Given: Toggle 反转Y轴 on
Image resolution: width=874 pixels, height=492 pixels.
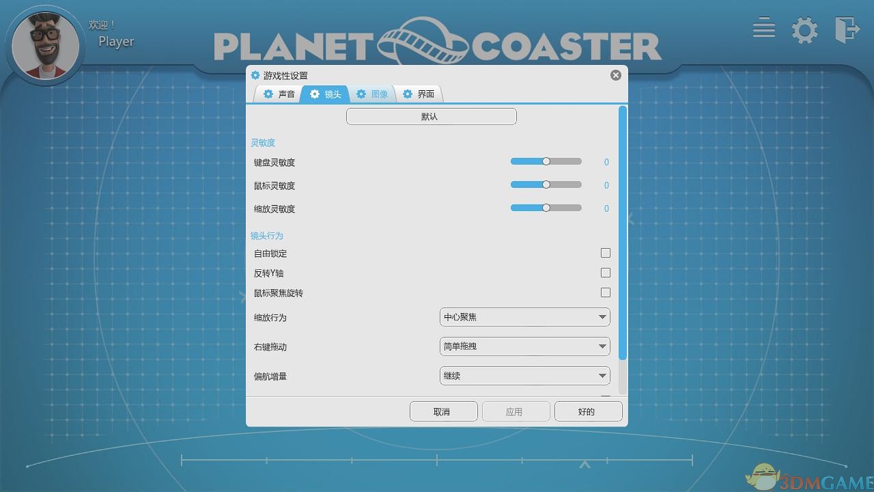Looking at the screenshot, I should [606, 272].
